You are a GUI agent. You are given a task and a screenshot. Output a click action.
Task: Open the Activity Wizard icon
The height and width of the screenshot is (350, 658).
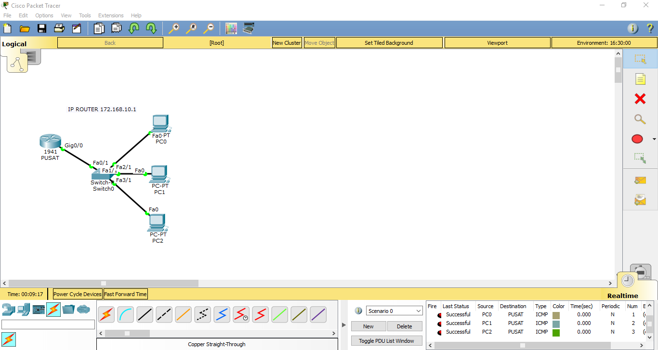pos(77,28)
